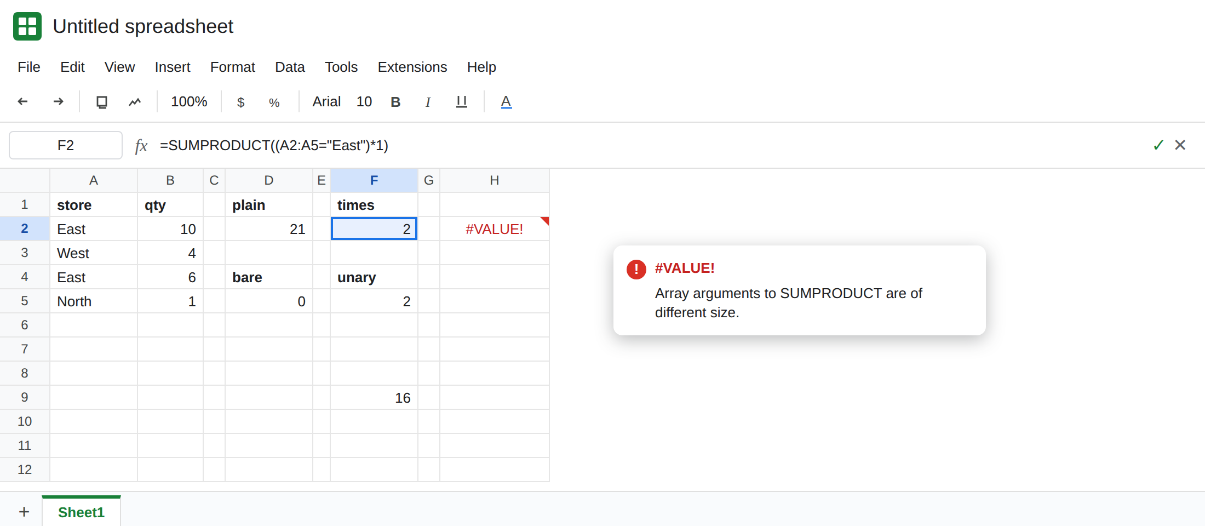This screenshot has width=1205, height=526.
Task: Select column F header
Action: [x=374, y=180]
